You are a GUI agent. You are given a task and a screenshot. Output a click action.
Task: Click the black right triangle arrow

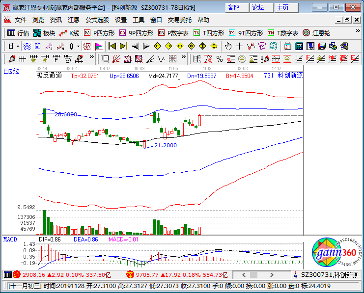(146, 47)
